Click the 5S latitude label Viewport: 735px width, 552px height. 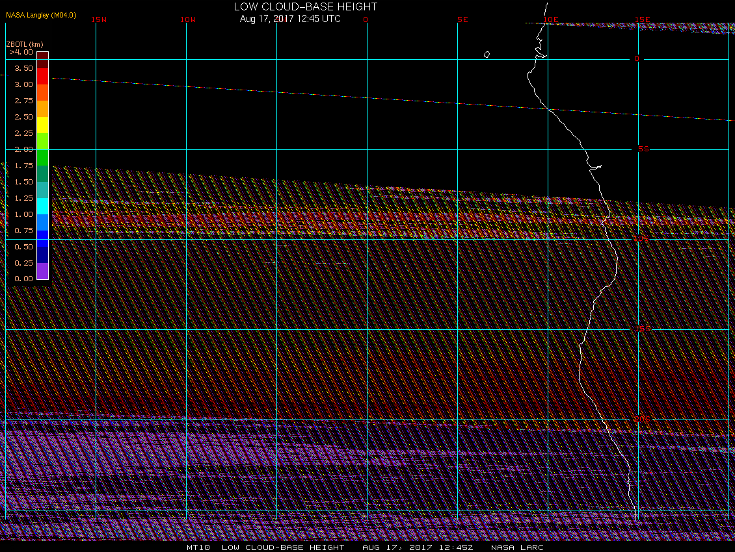643,149
